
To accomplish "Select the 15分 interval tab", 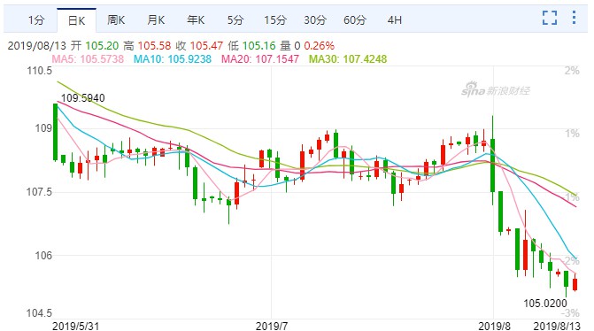I will (275, 20).
